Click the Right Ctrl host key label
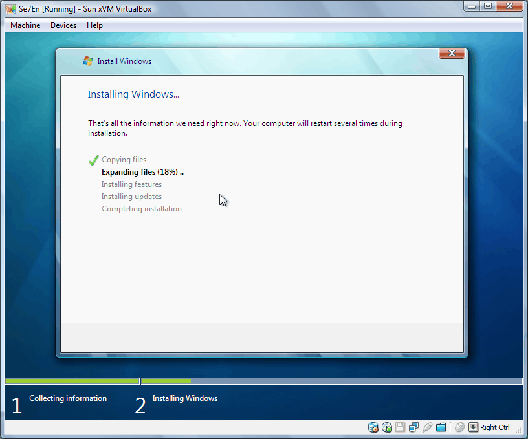Viewport: 528px width, 439px height. [x=494, y=427]
